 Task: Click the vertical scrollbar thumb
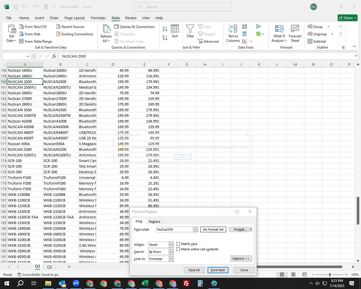coord(358,211)
